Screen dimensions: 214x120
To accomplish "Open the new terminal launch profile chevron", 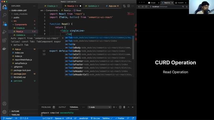I will (x=116, y=107).
